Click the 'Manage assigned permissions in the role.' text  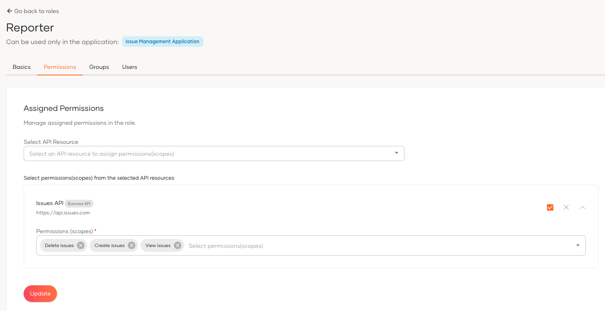[80, 123]
